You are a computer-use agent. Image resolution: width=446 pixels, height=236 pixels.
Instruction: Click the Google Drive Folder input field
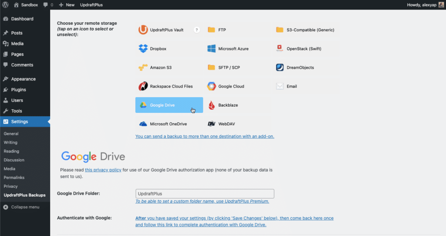pos(205,194)
